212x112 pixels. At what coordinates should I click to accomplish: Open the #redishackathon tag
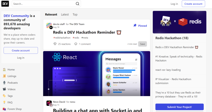coord(62,38)
